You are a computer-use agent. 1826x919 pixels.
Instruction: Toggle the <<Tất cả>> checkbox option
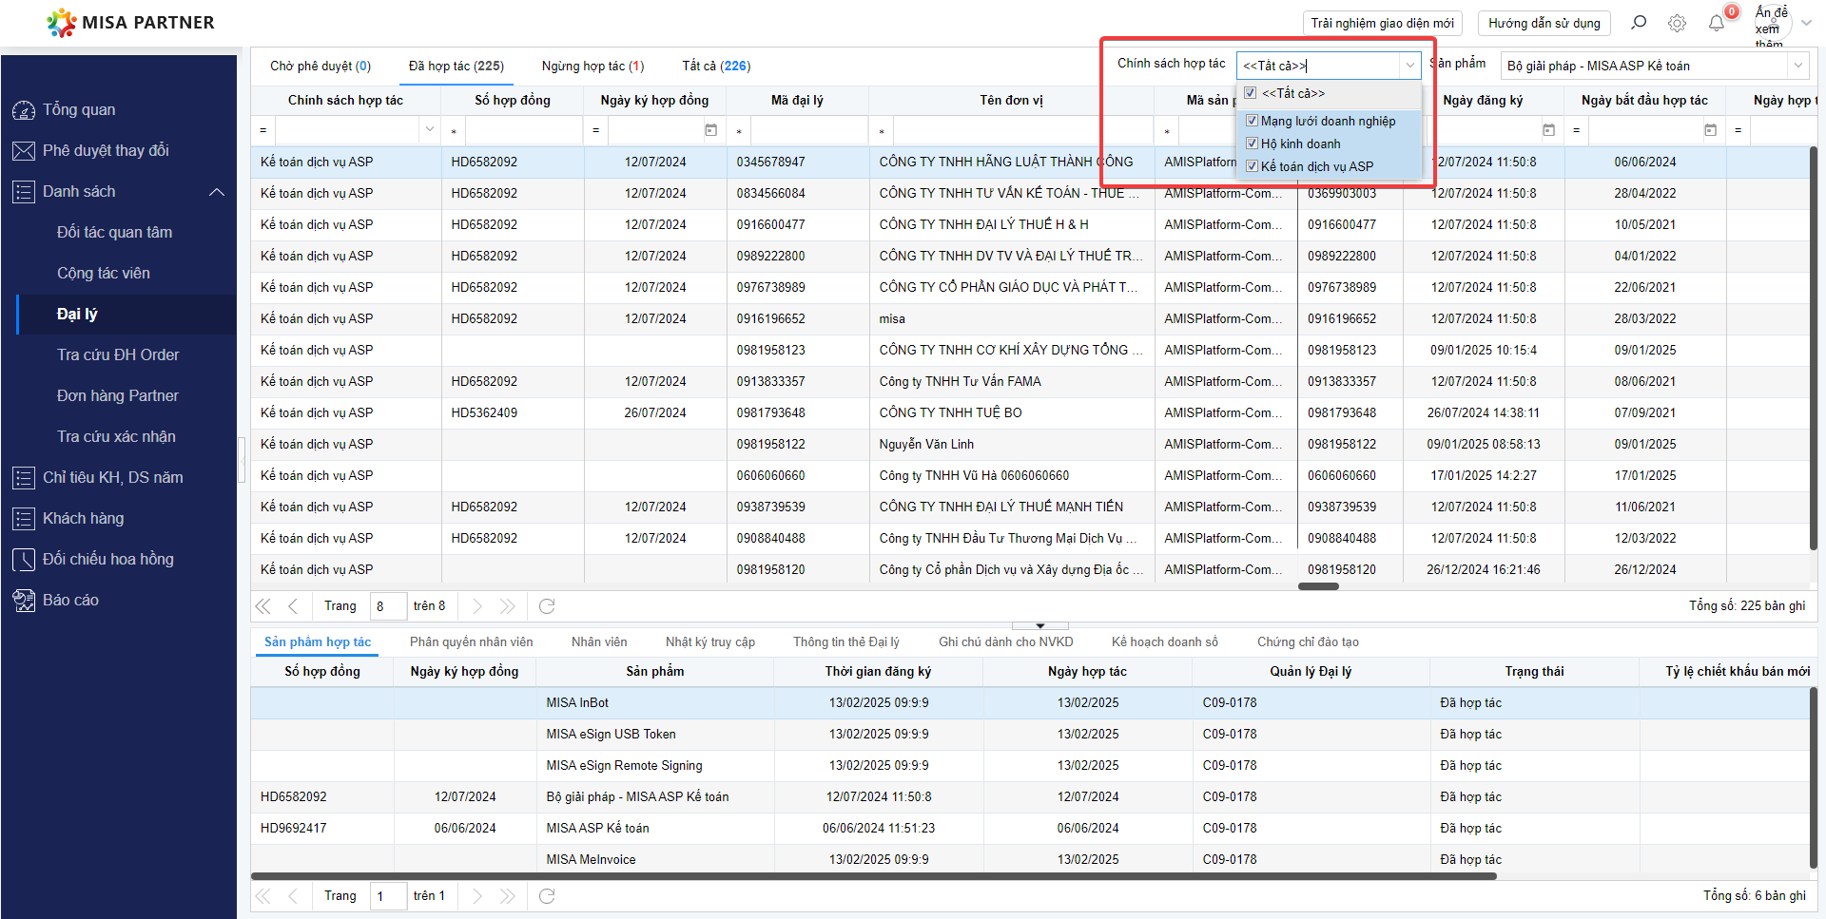tap(1251, 93)
